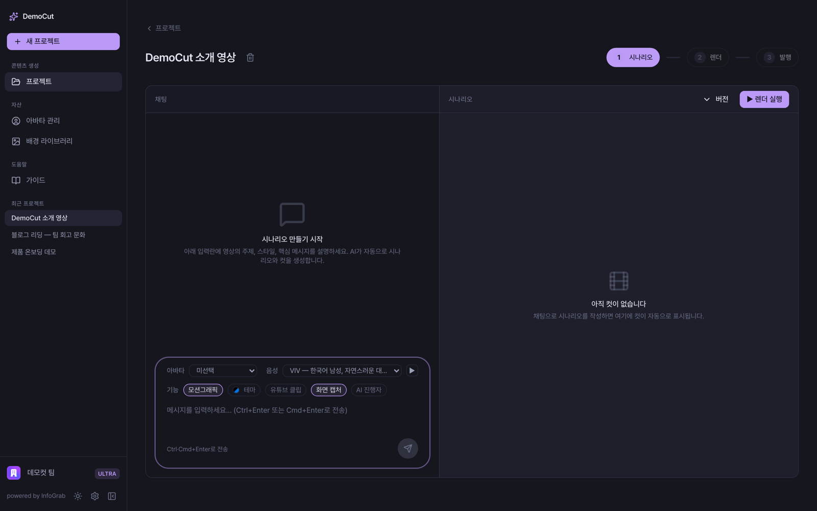
Task: Click the empty chat bubble icon
Action: coord(292,214)
